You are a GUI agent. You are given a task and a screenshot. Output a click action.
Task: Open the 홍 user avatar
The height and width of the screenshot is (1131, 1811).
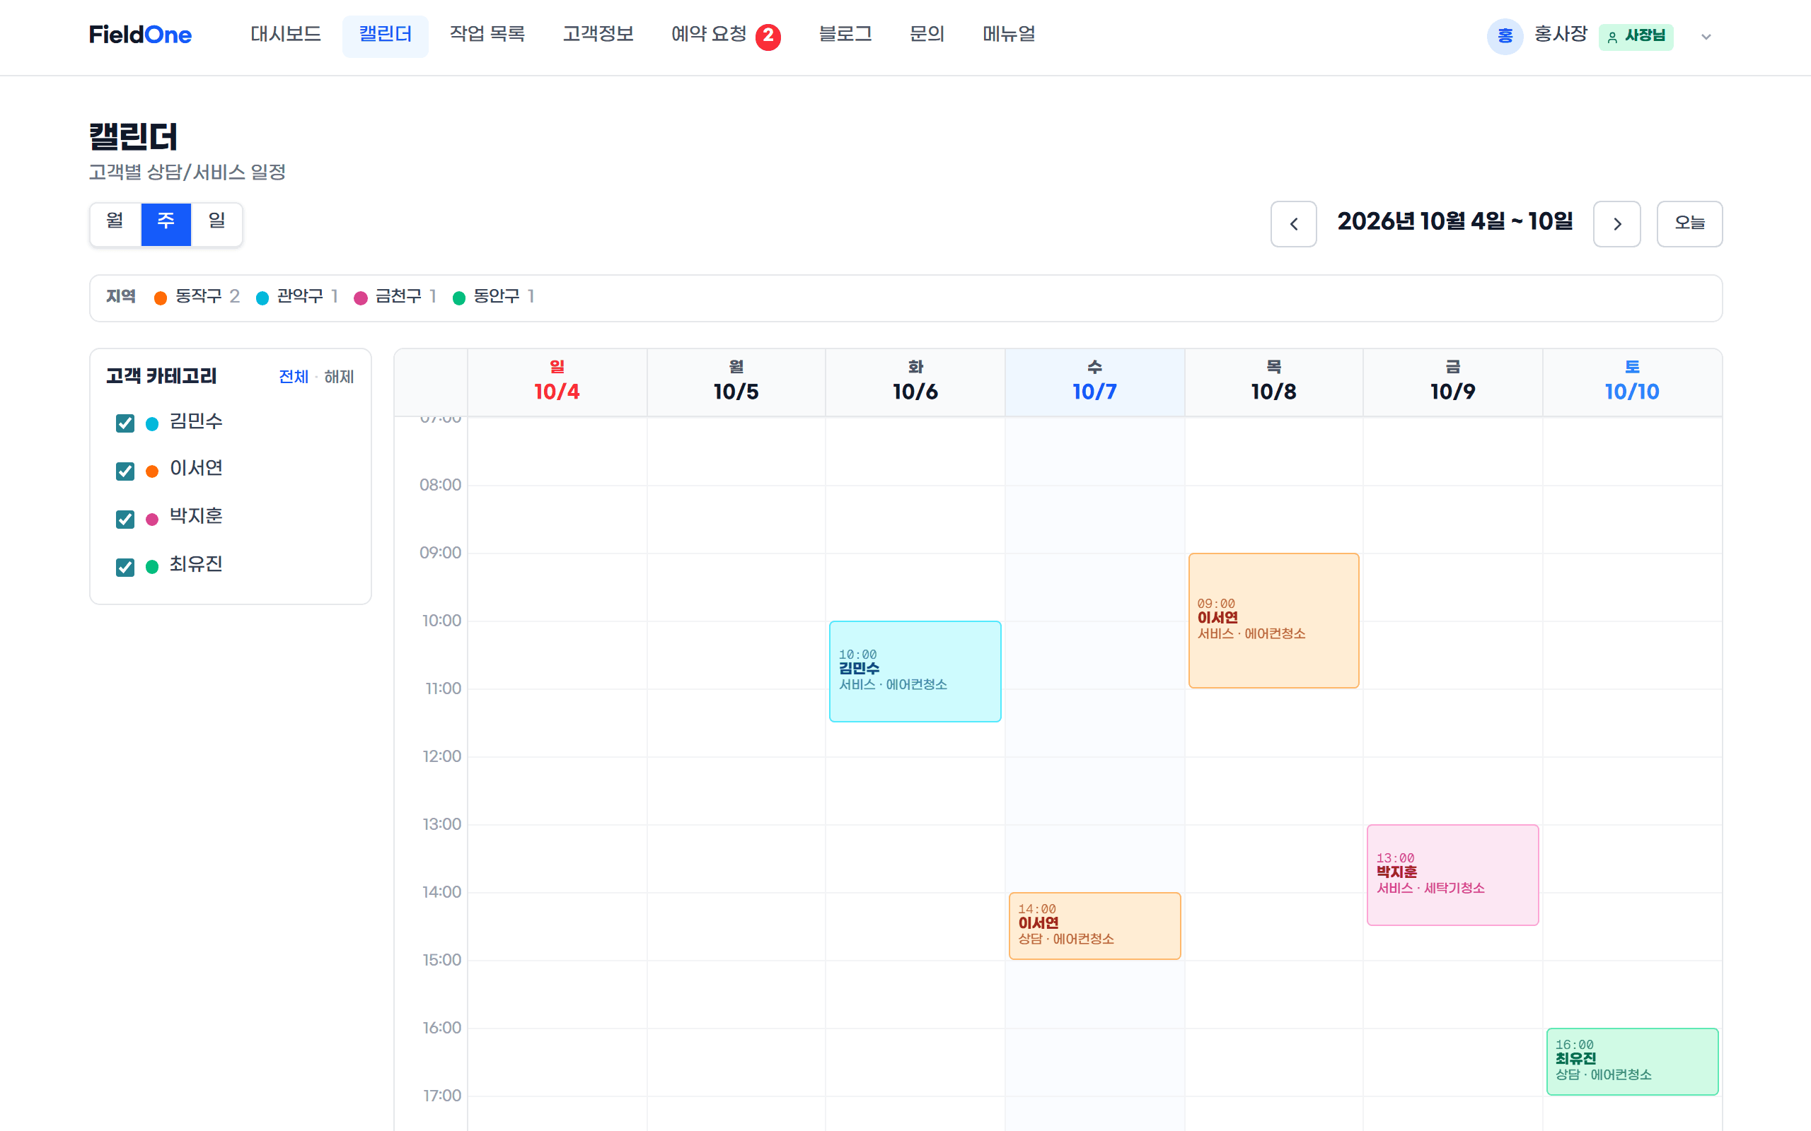pyautogui.click(x=1505, y=36)
